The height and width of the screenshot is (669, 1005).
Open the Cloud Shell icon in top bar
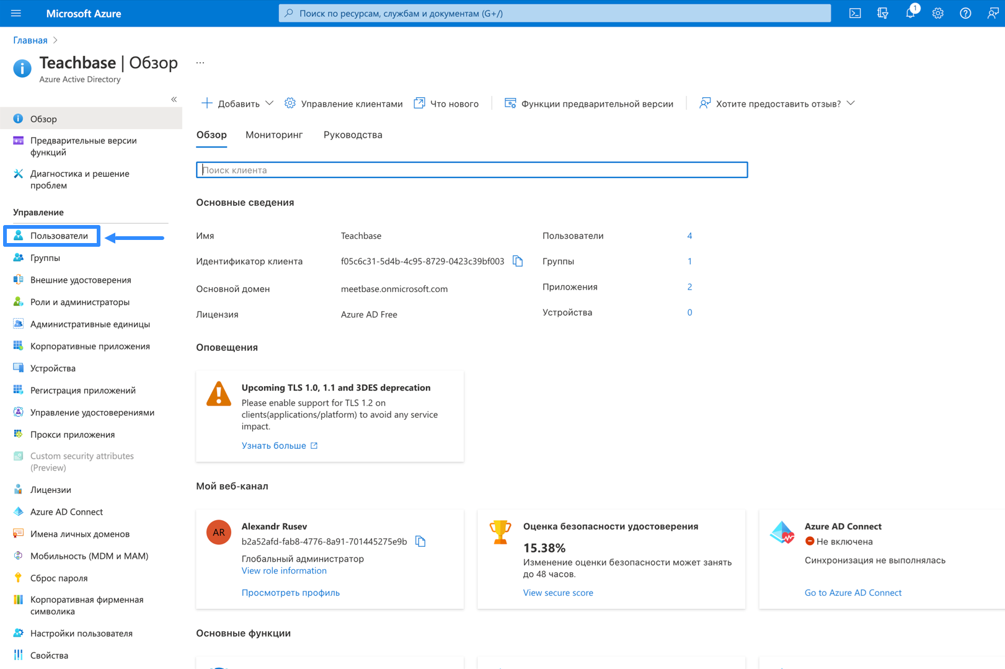[855, 13]
